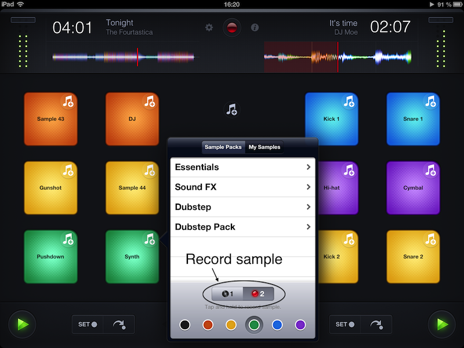Viewport: 464px width, 348px height.
Task: Expand the Sound FX sample pack
Action: click(243, 187)
